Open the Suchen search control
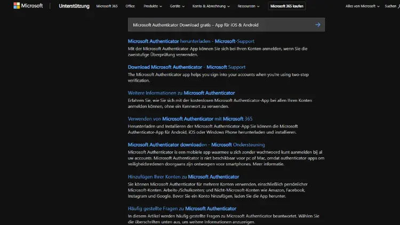Image resolution: width=400 pixels, height=225 pixels. tap(392, 6)
